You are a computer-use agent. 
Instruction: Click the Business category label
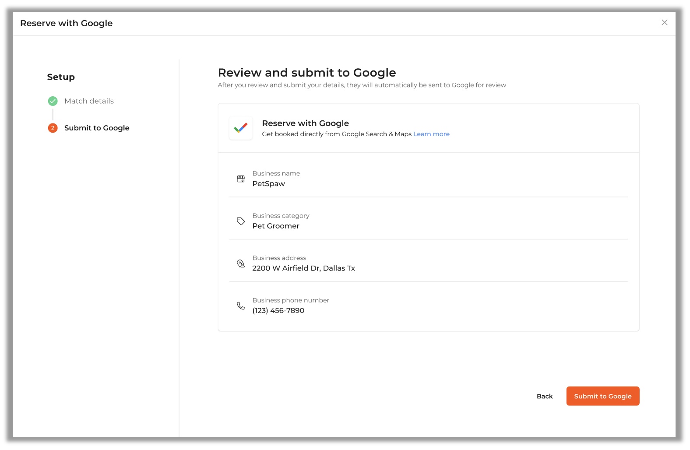tap(281, 216)
